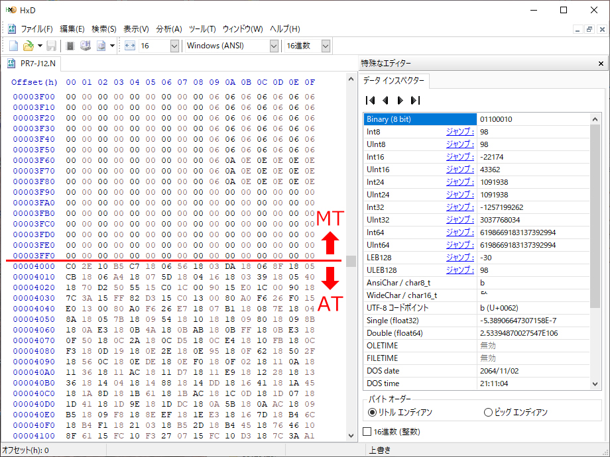Expand the arrow beside the disk image icon
610x457 pixels.
coord(112,46)
